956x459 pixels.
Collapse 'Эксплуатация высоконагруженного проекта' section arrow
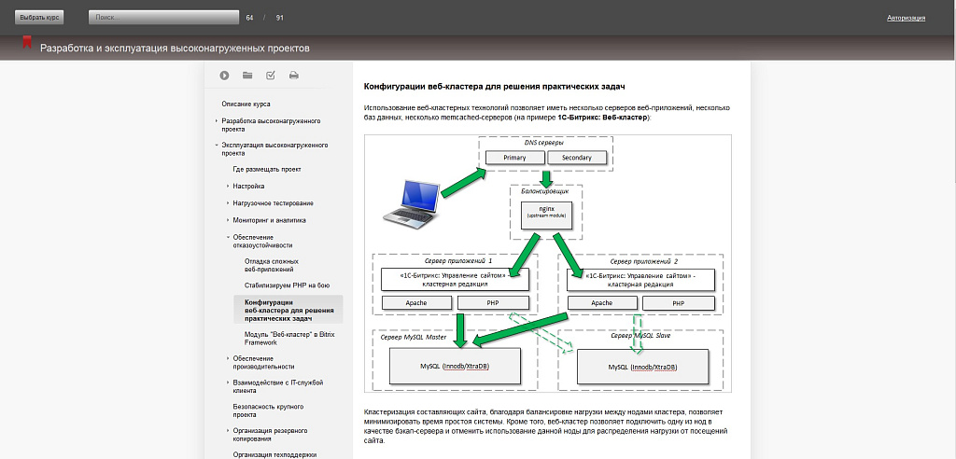click(x=217, y=146)
